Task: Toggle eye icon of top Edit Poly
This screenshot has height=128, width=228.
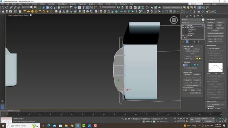Action: 183,26
